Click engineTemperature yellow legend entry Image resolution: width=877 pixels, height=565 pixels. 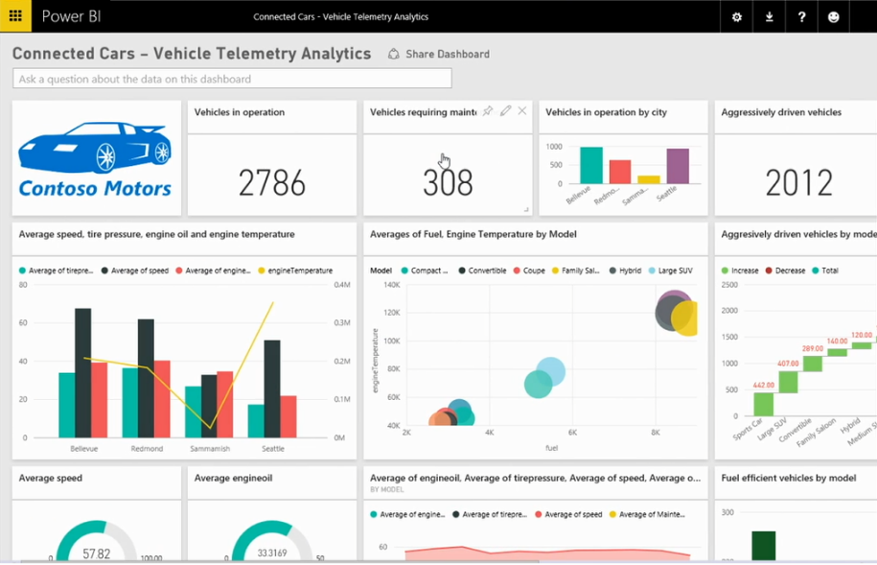click(x=295, y=271)
